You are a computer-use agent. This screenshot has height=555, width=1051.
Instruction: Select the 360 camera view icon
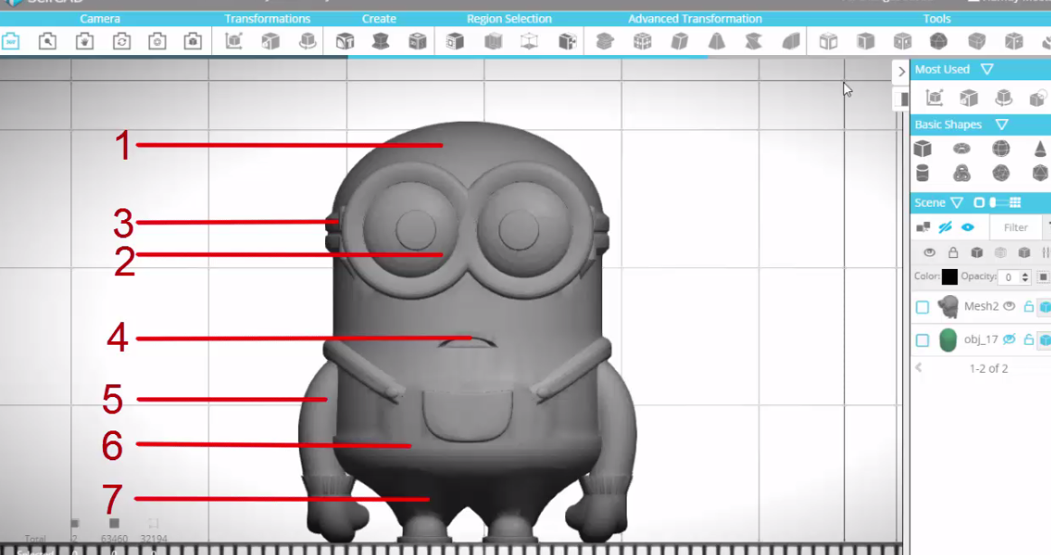pyautogui.click(x=11, y=42)
